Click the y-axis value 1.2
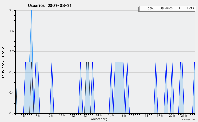198x122 pixels. coord(11,51)
